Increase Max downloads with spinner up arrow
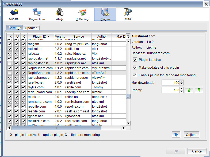The height and width of the screenshot is (157, 210). 182,81
